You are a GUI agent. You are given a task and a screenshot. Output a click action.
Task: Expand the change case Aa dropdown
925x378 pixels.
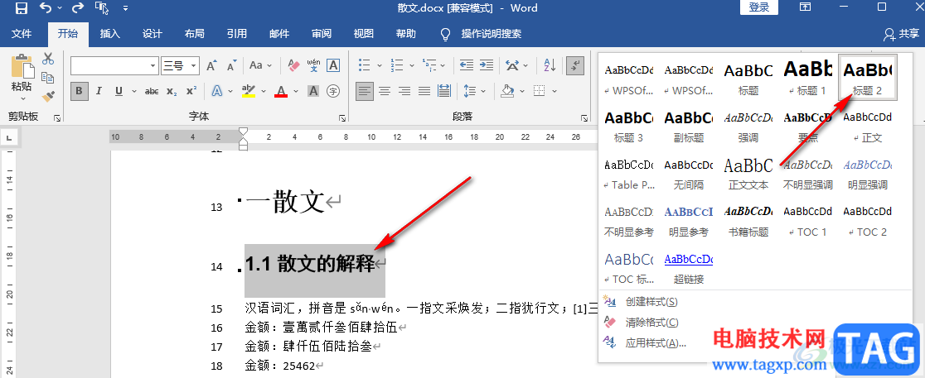(269, 66)
